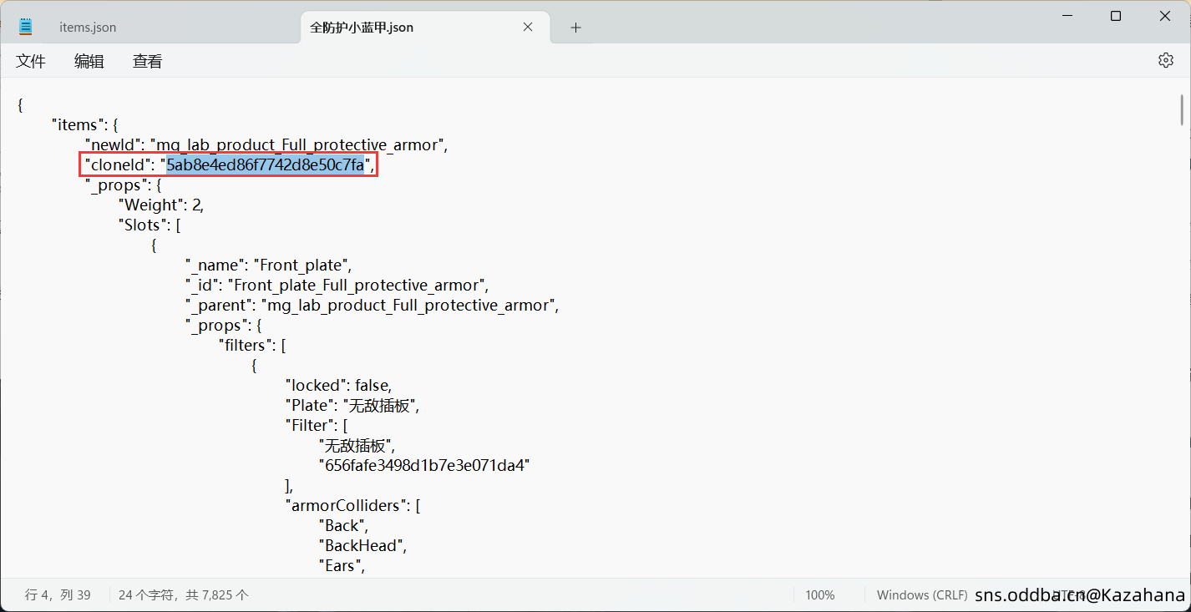1191x612 pixels.
Task: Click the Notepad app icon
Action: [x=26, y=27]
